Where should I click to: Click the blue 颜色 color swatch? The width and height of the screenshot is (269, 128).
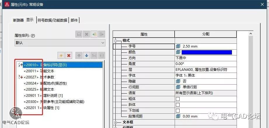(206, 52)
